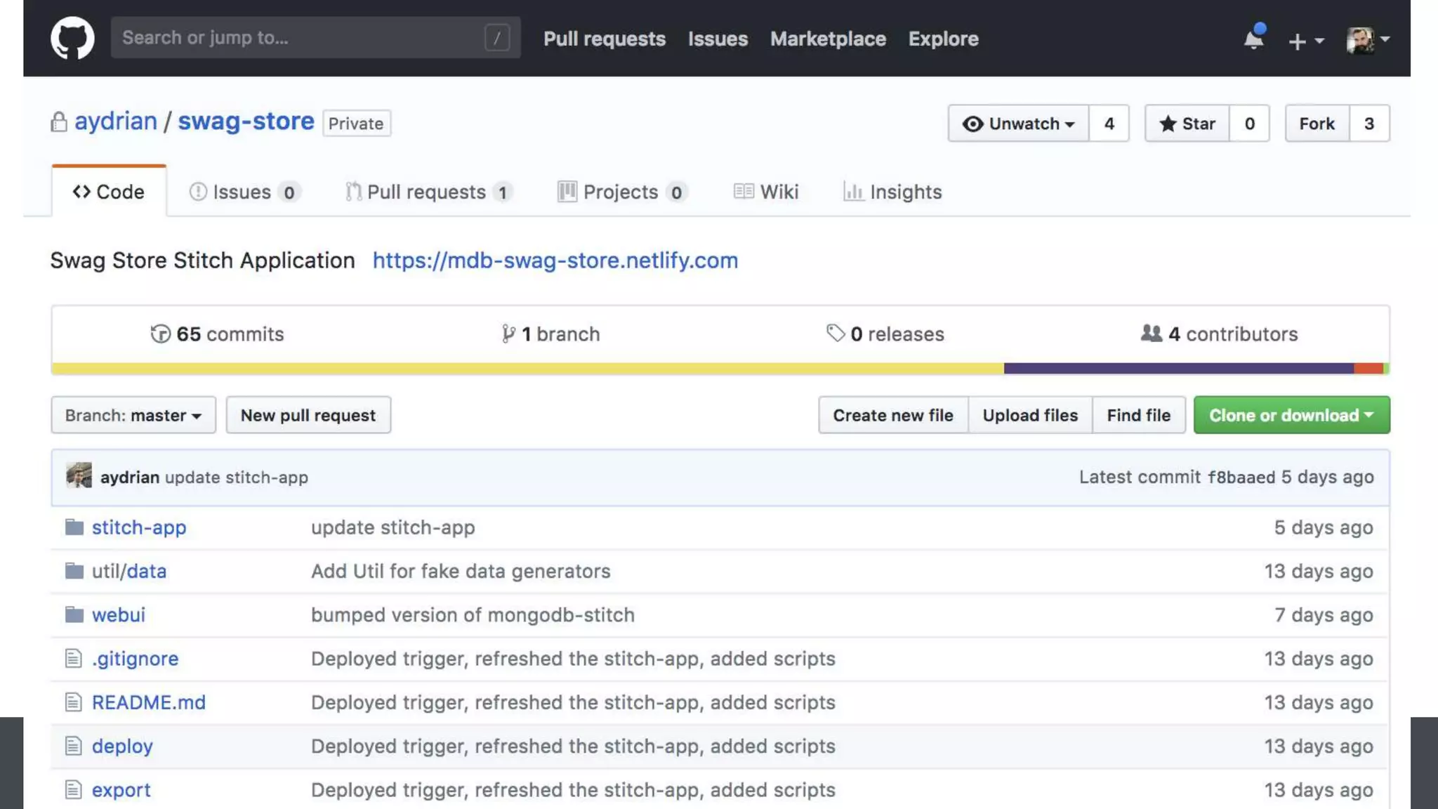Open the Wiki tab
This screenshot has width=1438, height=809.
[x=766, y=192]
